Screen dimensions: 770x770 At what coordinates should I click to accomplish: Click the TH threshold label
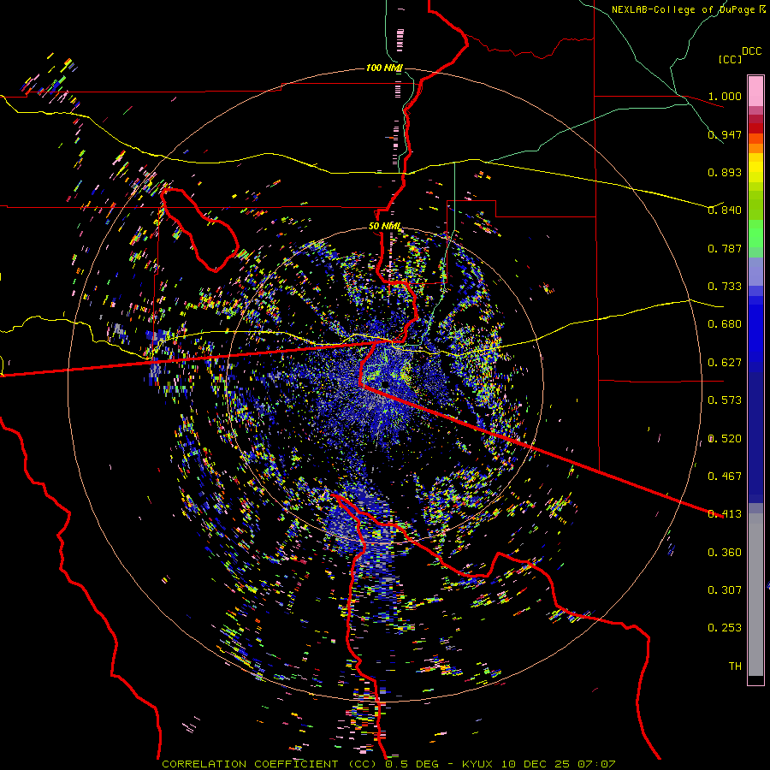point(735,666)
